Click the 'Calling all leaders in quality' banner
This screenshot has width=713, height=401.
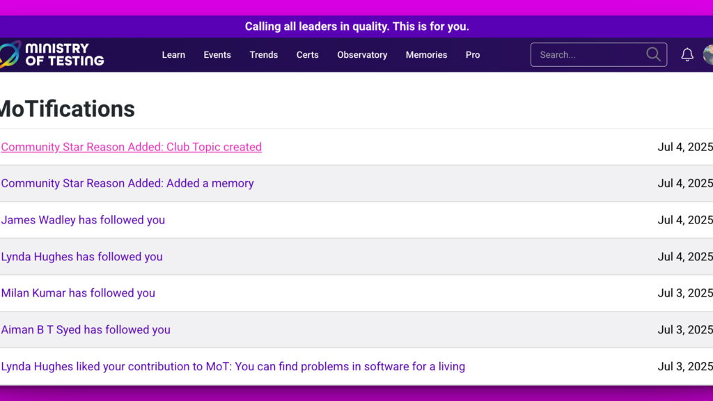356,26
